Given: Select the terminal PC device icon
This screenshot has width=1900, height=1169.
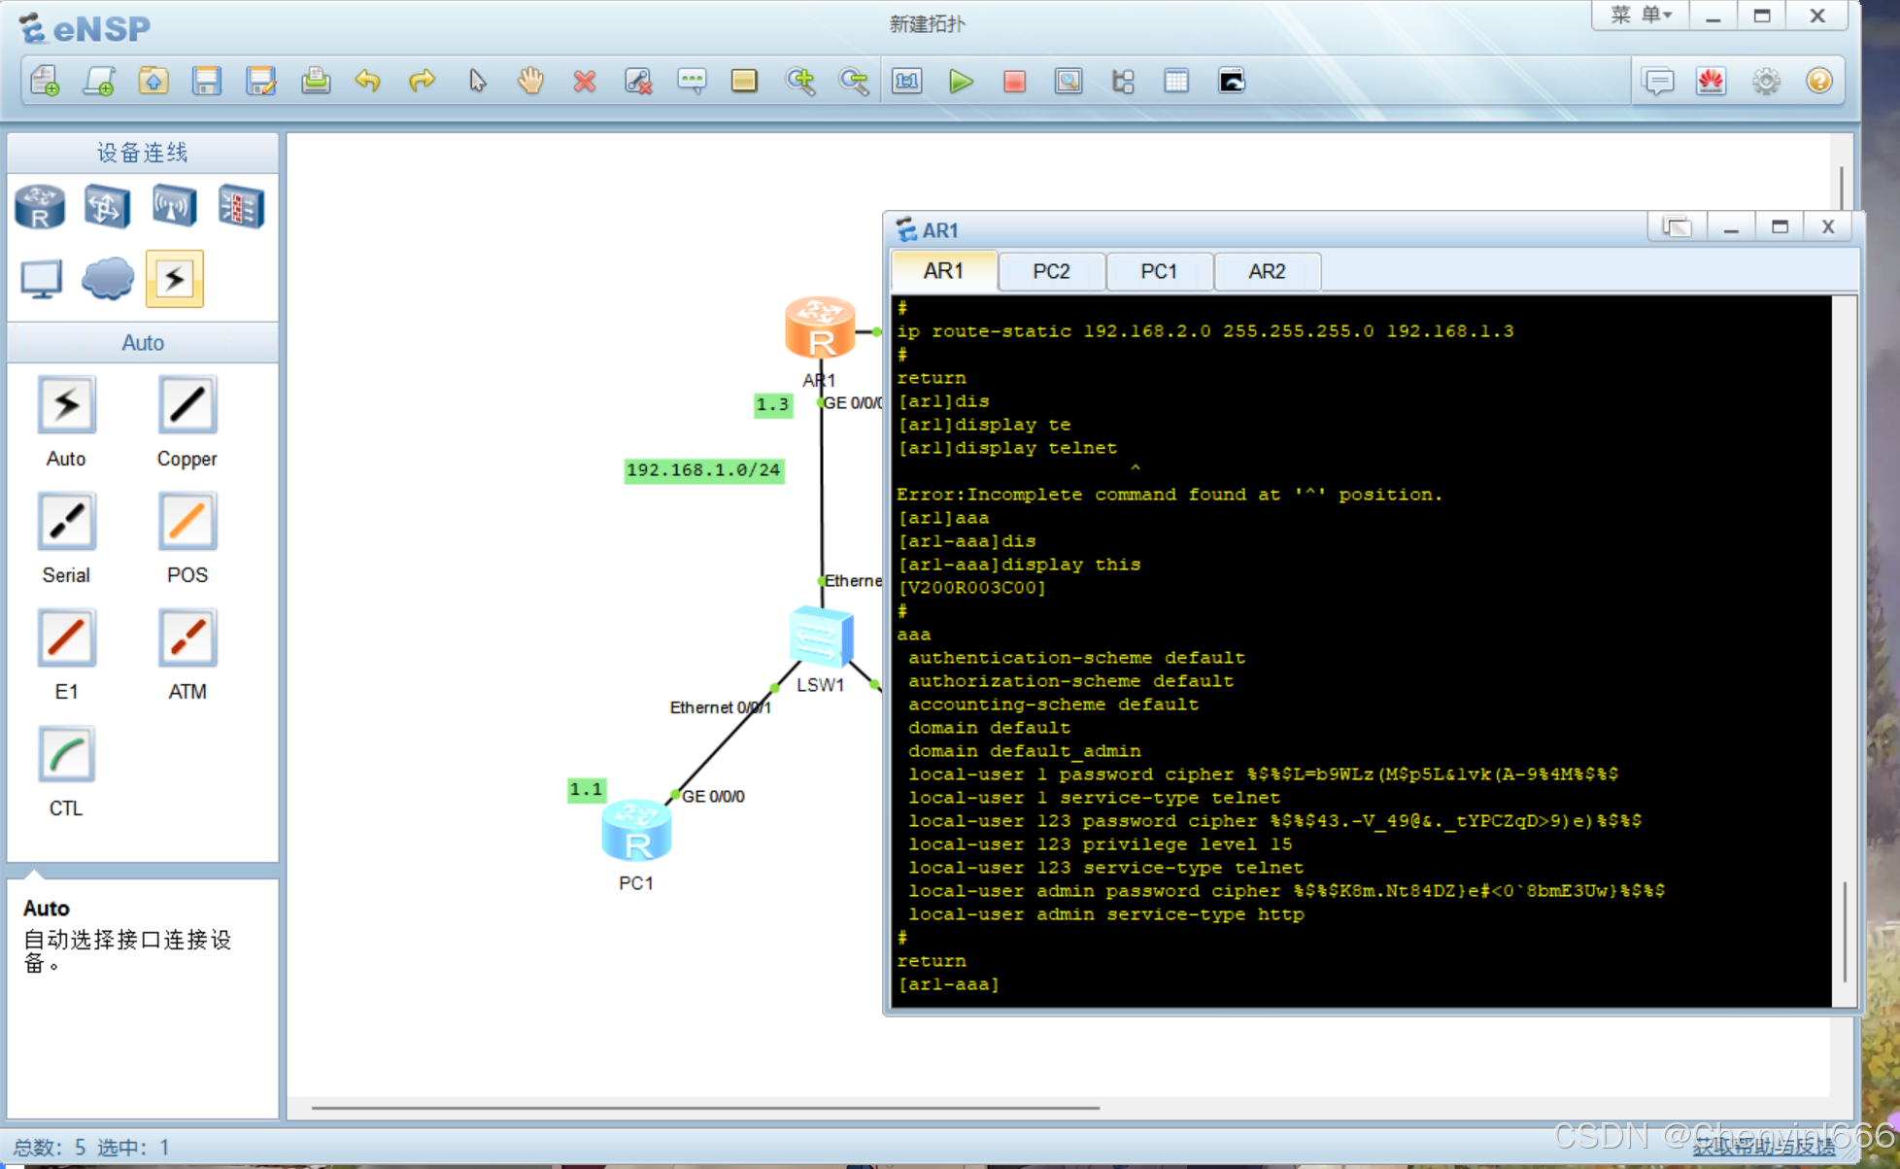Looking at the screenshot, I should [x=39, y=279].
